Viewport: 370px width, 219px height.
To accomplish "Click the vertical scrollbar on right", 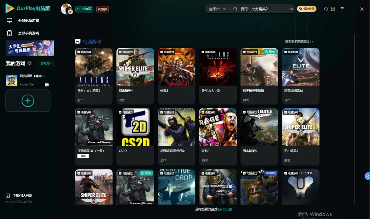I will click(x=355, y=119).
